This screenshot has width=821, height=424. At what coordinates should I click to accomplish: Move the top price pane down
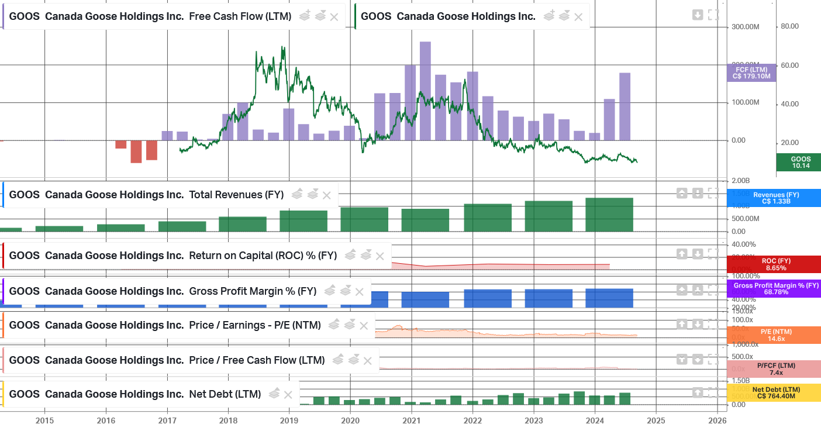[x=698, y=15]
